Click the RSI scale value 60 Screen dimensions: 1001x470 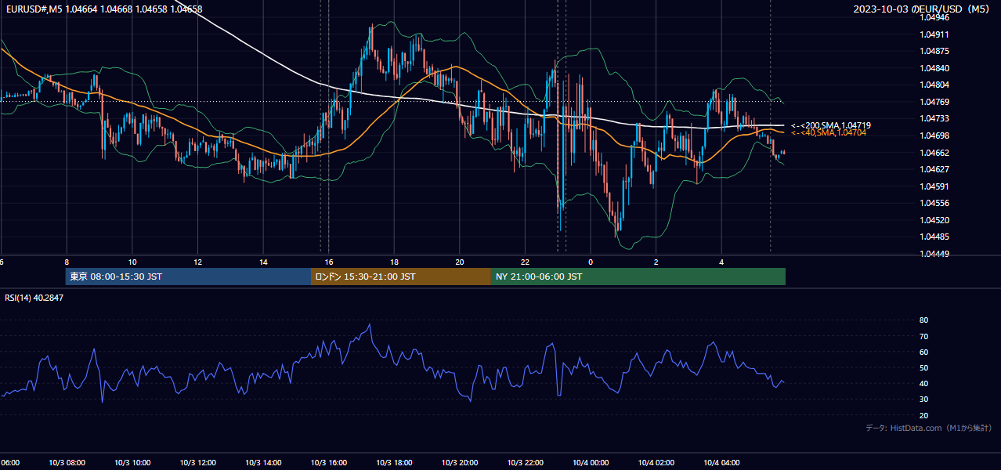tap(923, 352)
